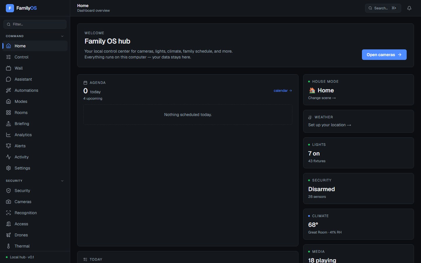421x263 pixels.
Task: Click the Drones icon in sidebar
Action: click(8, 235)
